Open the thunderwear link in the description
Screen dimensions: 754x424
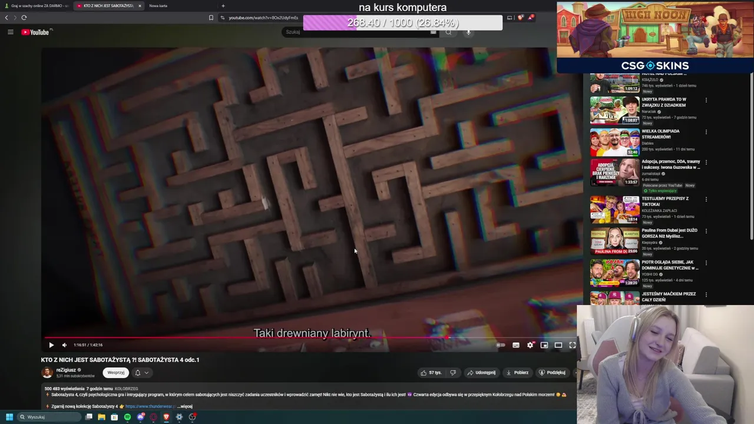click(150, 406)
